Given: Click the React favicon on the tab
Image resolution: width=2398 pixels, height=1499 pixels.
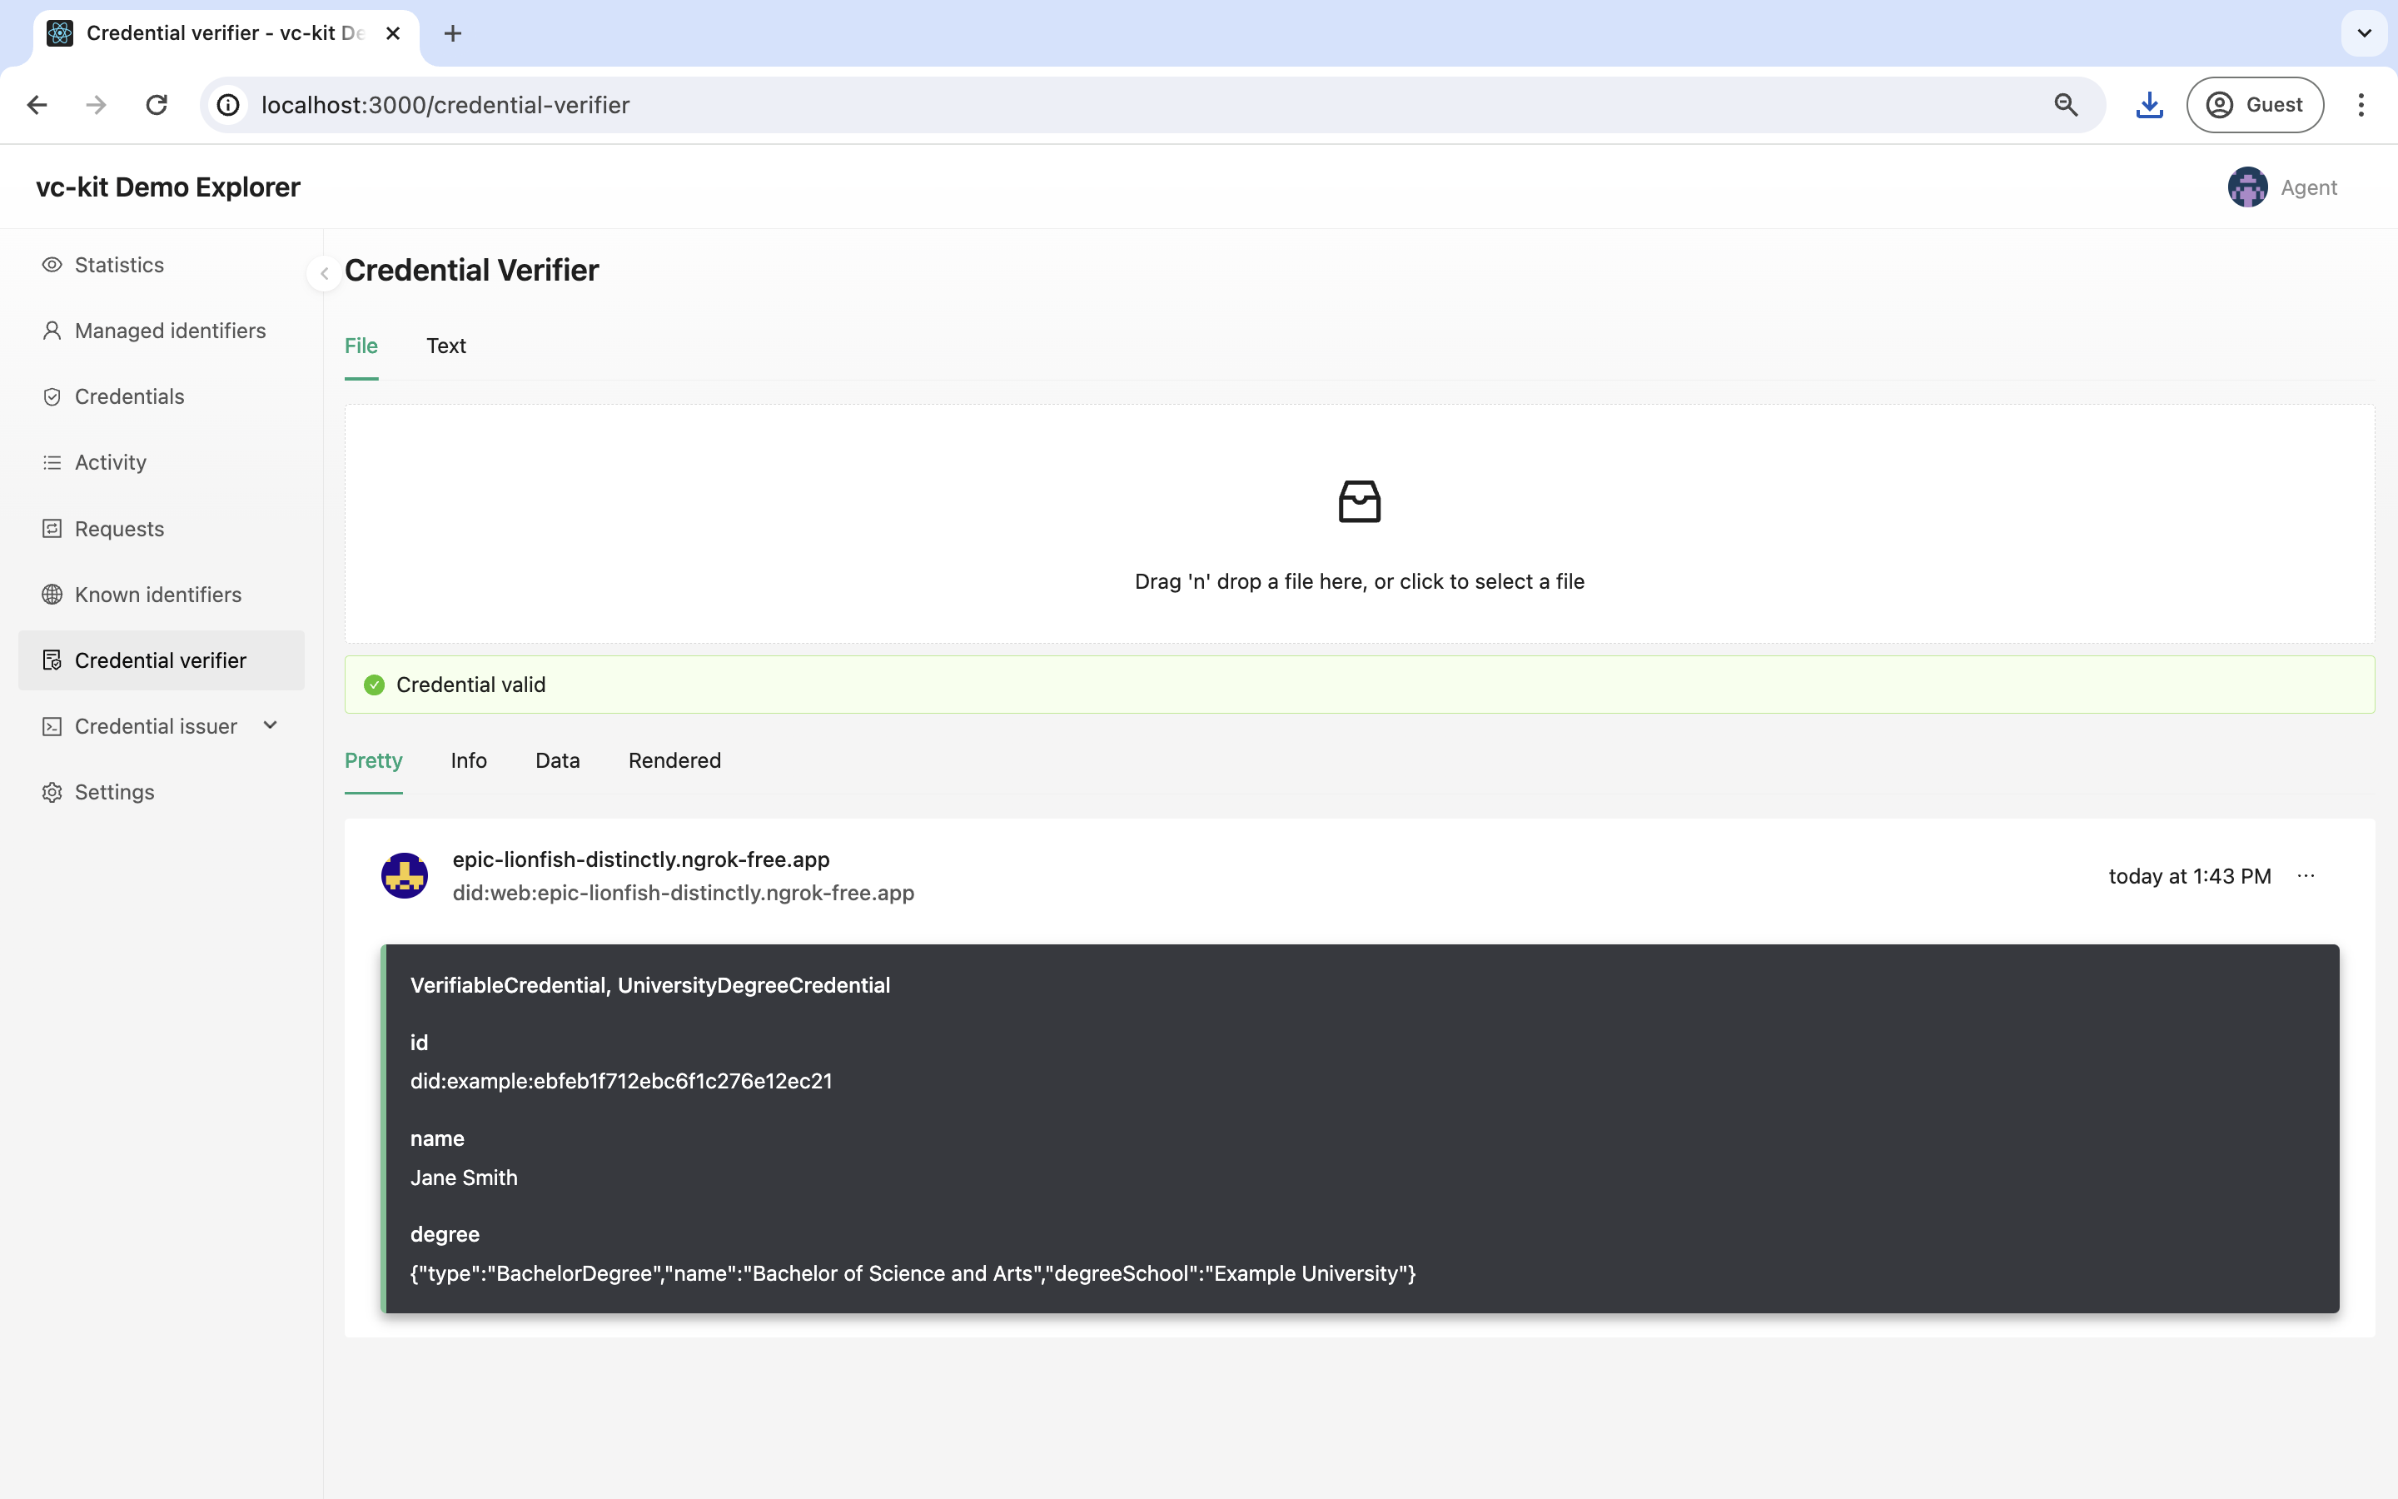Looking at the screenshot, I should point(59,33).
